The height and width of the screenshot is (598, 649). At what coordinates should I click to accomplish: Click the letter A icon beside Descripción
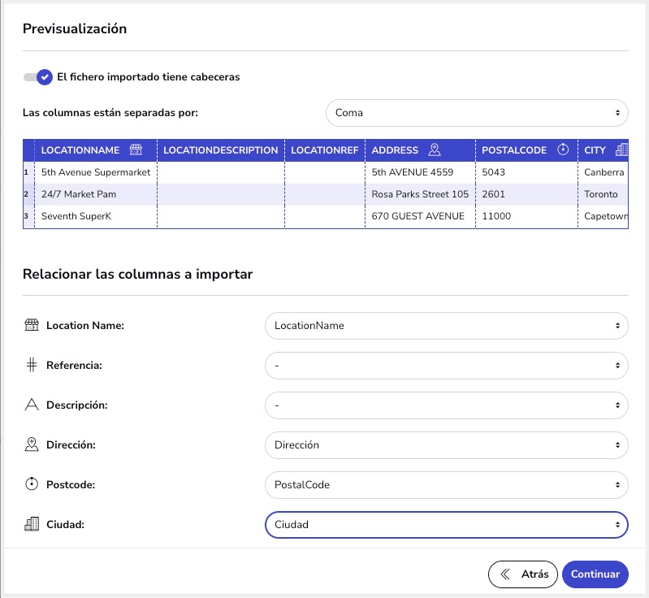32,405
